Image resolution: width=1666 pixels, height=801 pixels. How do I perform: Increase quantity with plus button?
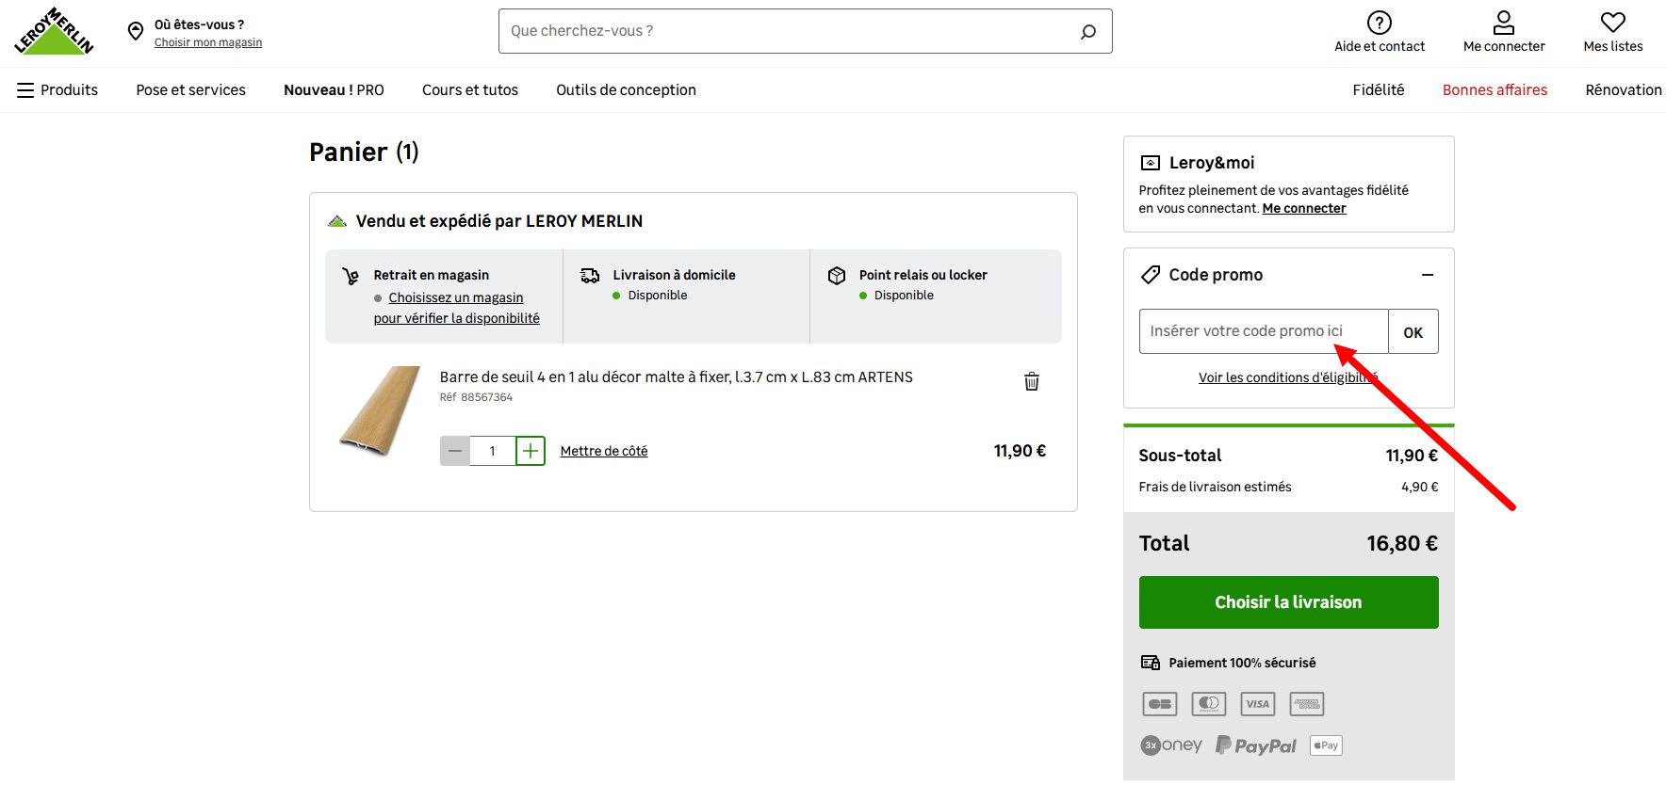click(x=531, y=451)
